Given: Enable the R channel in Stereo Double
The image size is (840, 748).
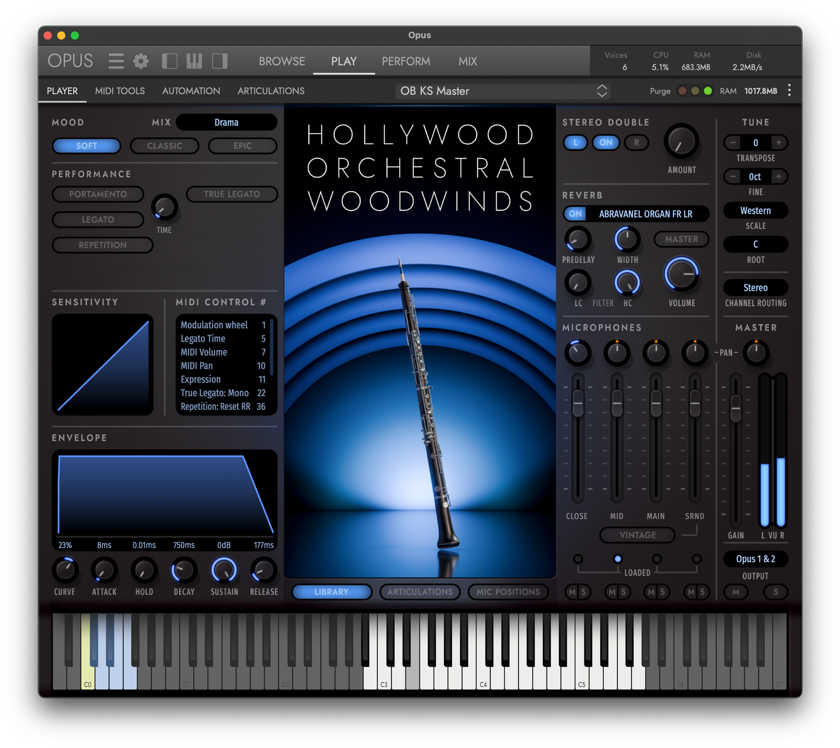Looking at the screenshot, I should (x=636, y=142).
